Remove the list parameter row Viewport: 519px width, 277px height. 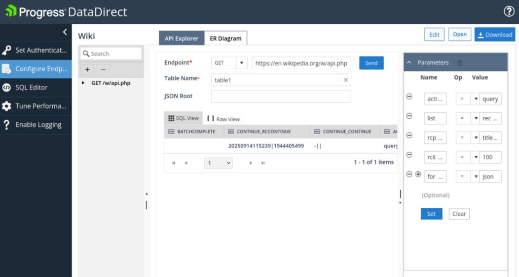point(409,116)
